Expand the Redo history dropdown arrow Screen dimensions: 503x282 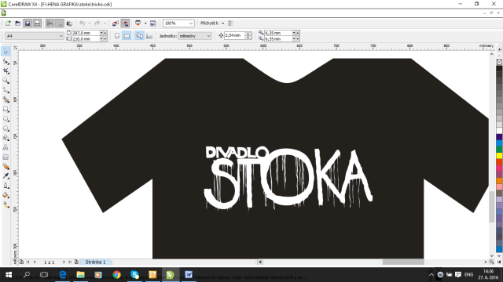click(x=105, y=23)
